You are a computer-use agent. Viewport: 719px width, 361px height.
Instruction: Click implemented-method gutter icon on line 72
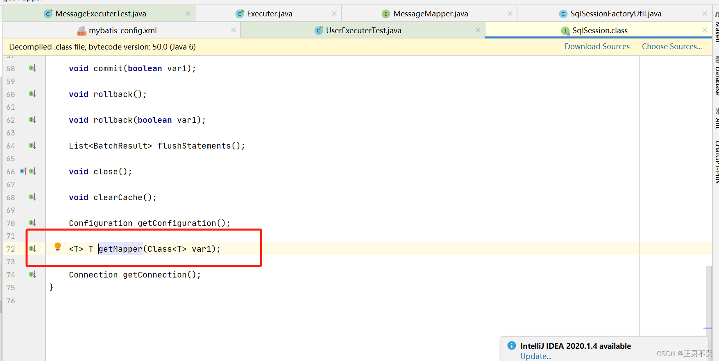tap(32, 249)
